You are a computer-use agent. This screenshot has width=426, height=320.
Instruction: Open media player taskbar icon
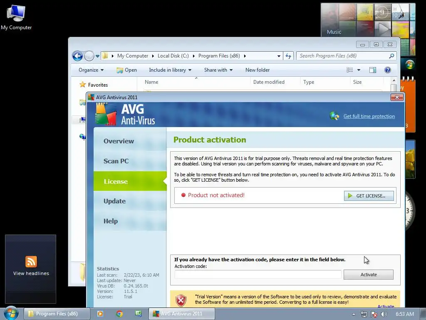point(100,314)
